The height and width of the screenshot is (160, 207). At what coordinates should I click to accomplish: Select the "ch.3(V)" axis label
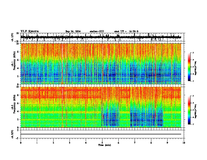coord(13,134)
